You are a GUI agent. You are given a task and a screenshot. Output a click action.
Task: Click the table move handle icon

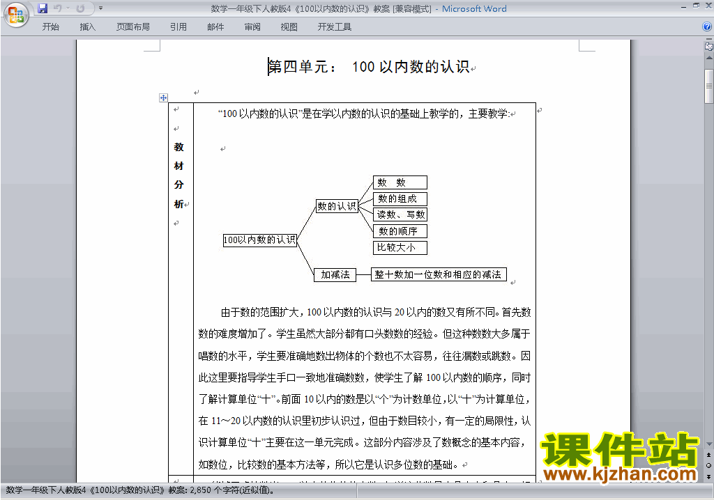pos(163,97)
